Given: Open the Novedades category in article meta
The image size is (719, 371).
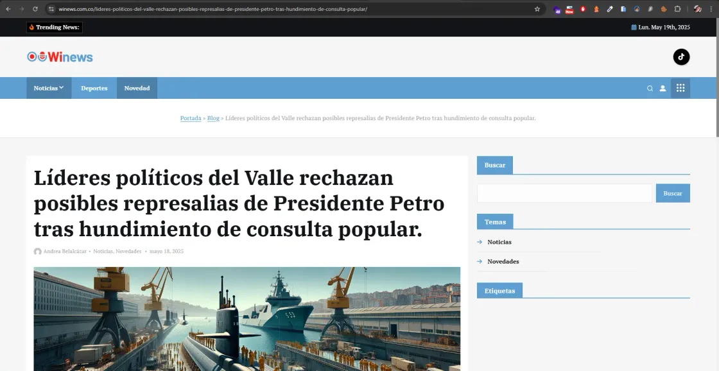Looking at the screenshot, I should point(128,252).
